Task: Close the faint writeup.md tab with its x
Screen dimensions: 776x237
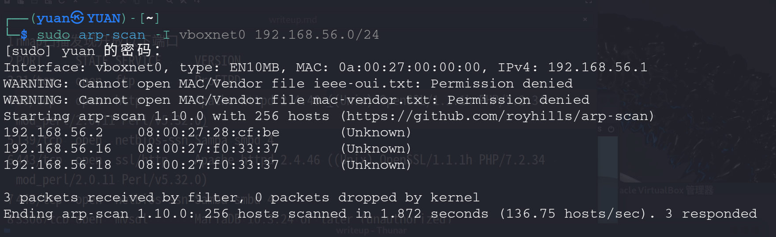Action: point(585,19)
